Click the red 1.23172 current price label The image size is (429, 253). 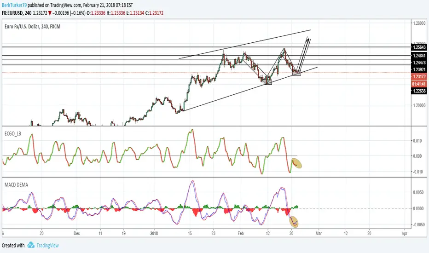[419, 76]
